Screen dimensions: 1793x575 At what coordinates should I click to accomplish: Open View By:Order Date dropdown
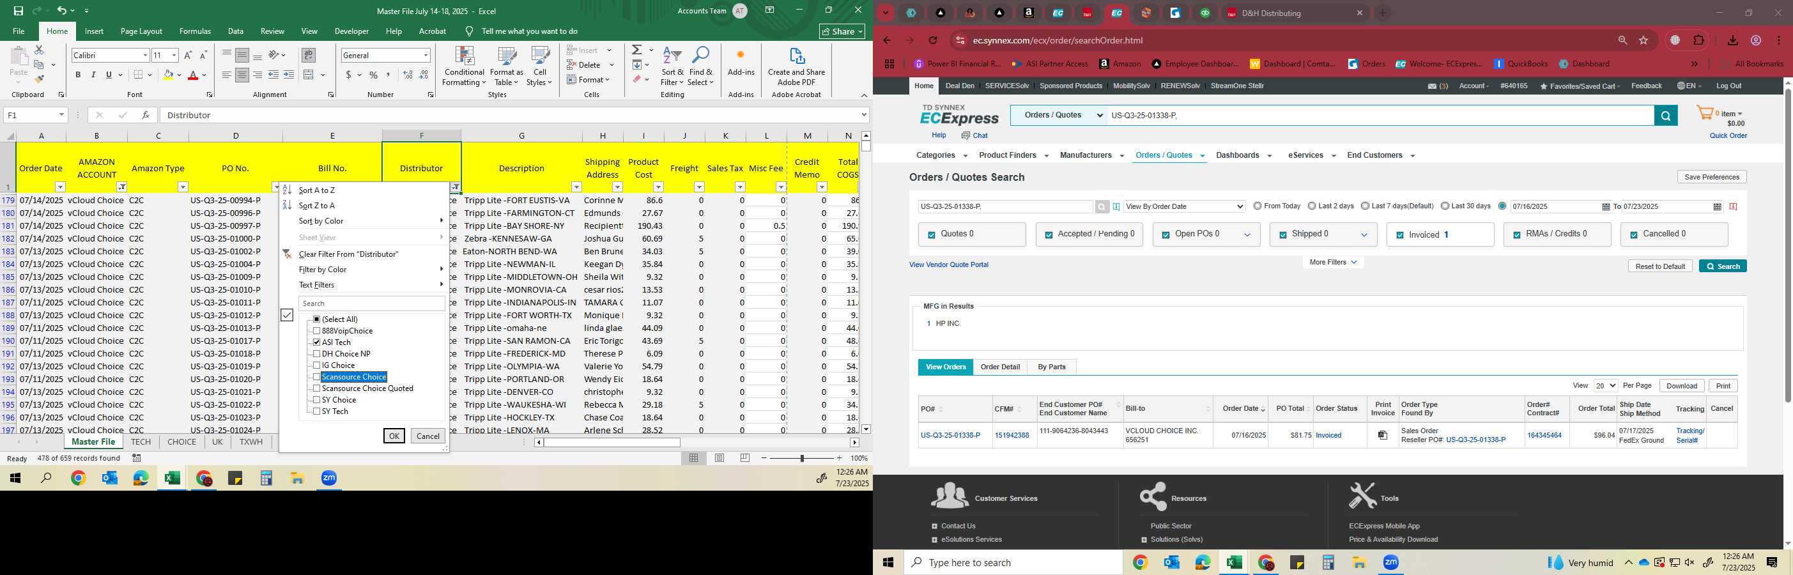pyautogui.click(x=1184, y=207)
